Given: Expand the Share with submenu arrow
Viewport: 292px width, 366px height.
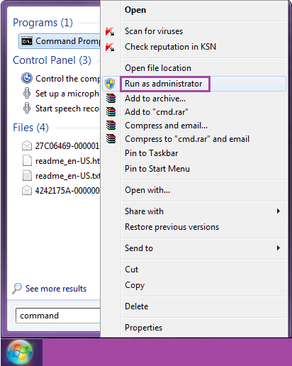Looking at the screenshot, I should (279, 211).
